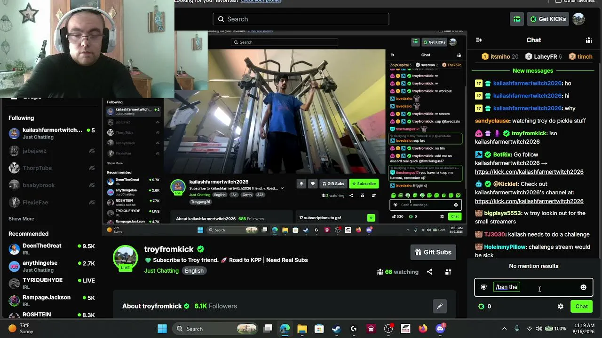Click the Get KICKs button

point(548,19)
